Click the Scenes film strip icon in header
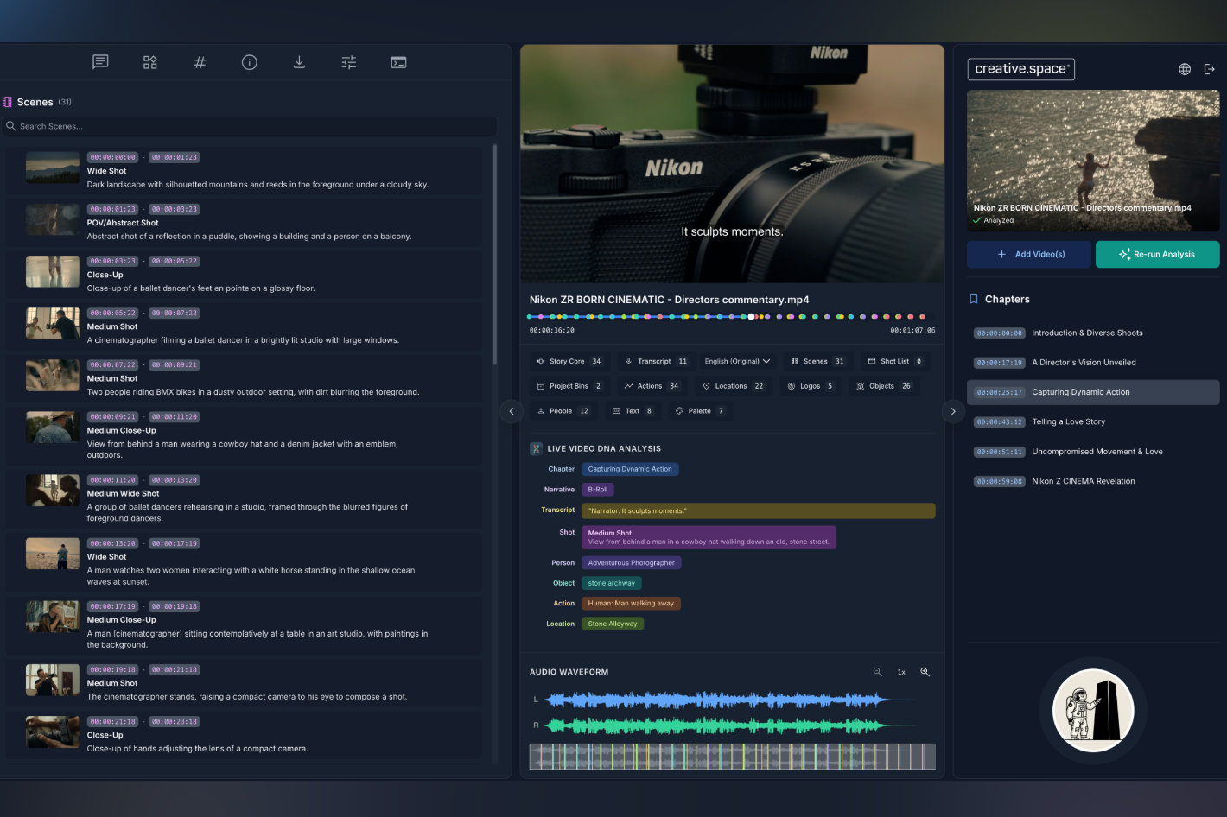 pyautogui.click(x=8, y=102)
